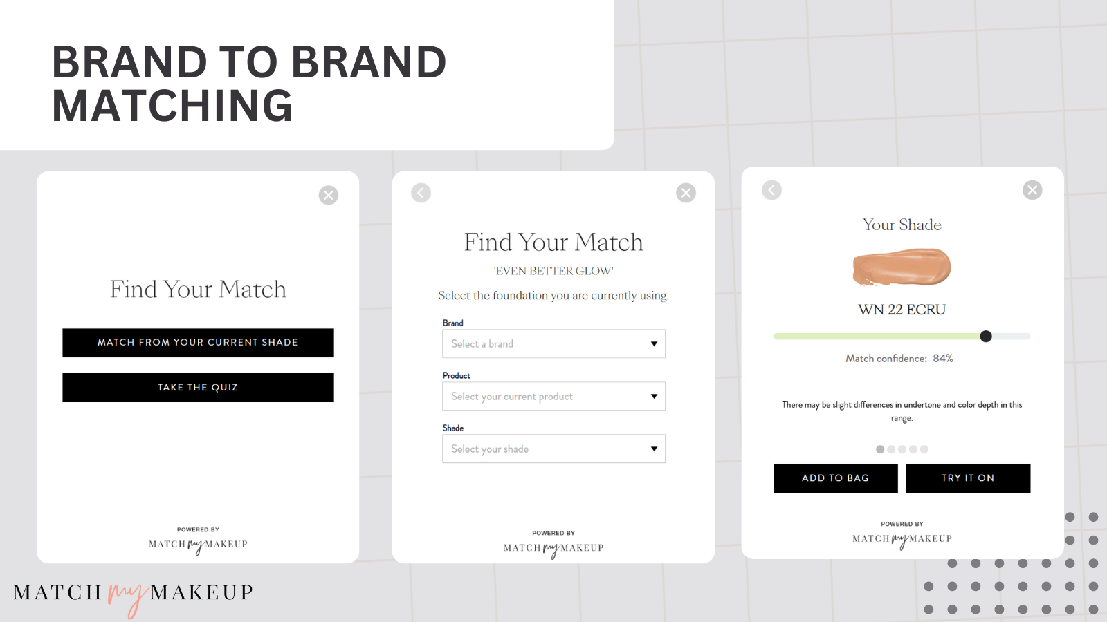Click the match confidence slider handle
The width and height of the screenshot is (1107, 622).
point(986,337)
